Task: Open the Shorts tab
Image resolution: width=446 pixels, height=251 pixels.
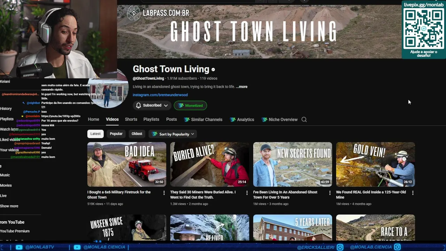Action: (x=131, y=119)
